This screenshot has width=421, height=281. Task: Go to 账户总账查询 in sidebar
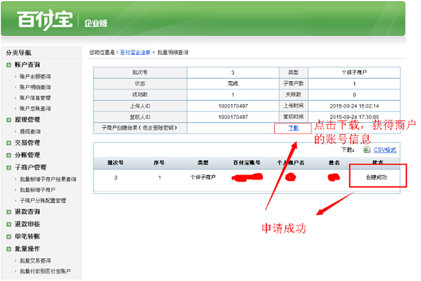point(35,108)
